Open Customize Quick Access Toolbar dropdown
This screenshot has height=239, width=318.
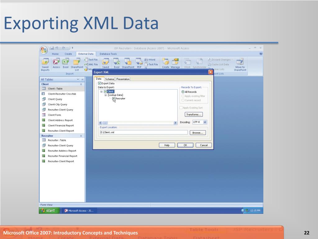pos(72,48)
